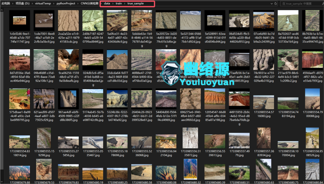Select thumbnail of 78c9031e-e755 image
The height and width of the screenshot is (184, 324).
click(x=264, y=60)
